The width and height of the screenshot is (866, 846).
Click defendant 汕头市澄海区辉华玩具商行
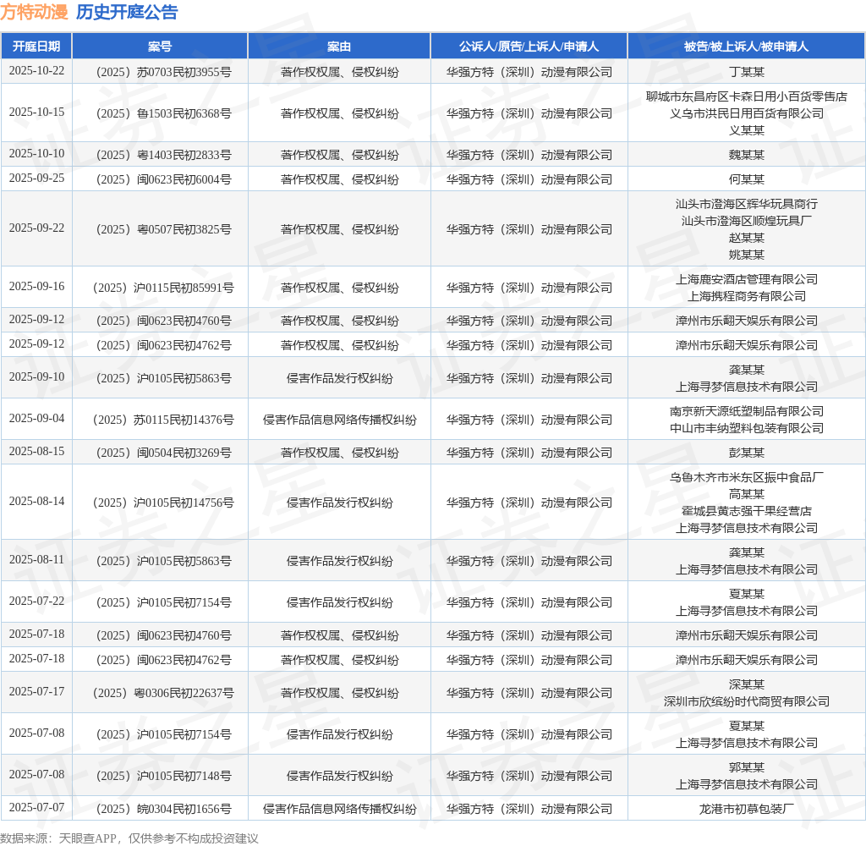click(x=746, y=204)
